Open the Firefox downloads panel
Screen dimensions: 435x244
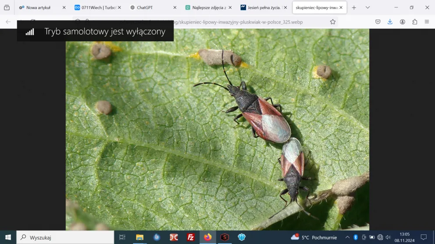(x=390, y=21)
